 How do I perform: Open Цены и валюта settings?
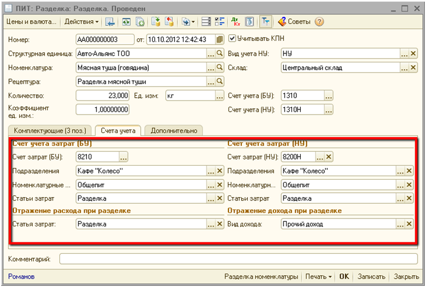(x=30, y=22)
